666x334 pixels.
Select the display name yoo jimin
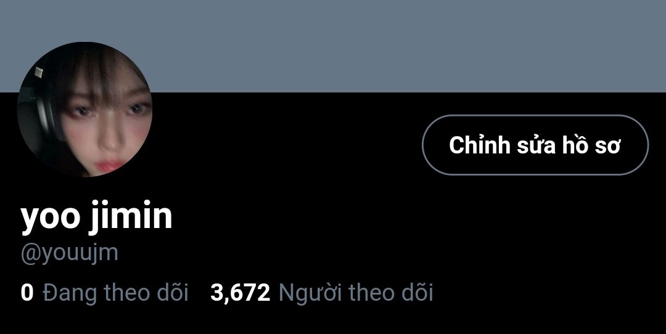point(96,218)
